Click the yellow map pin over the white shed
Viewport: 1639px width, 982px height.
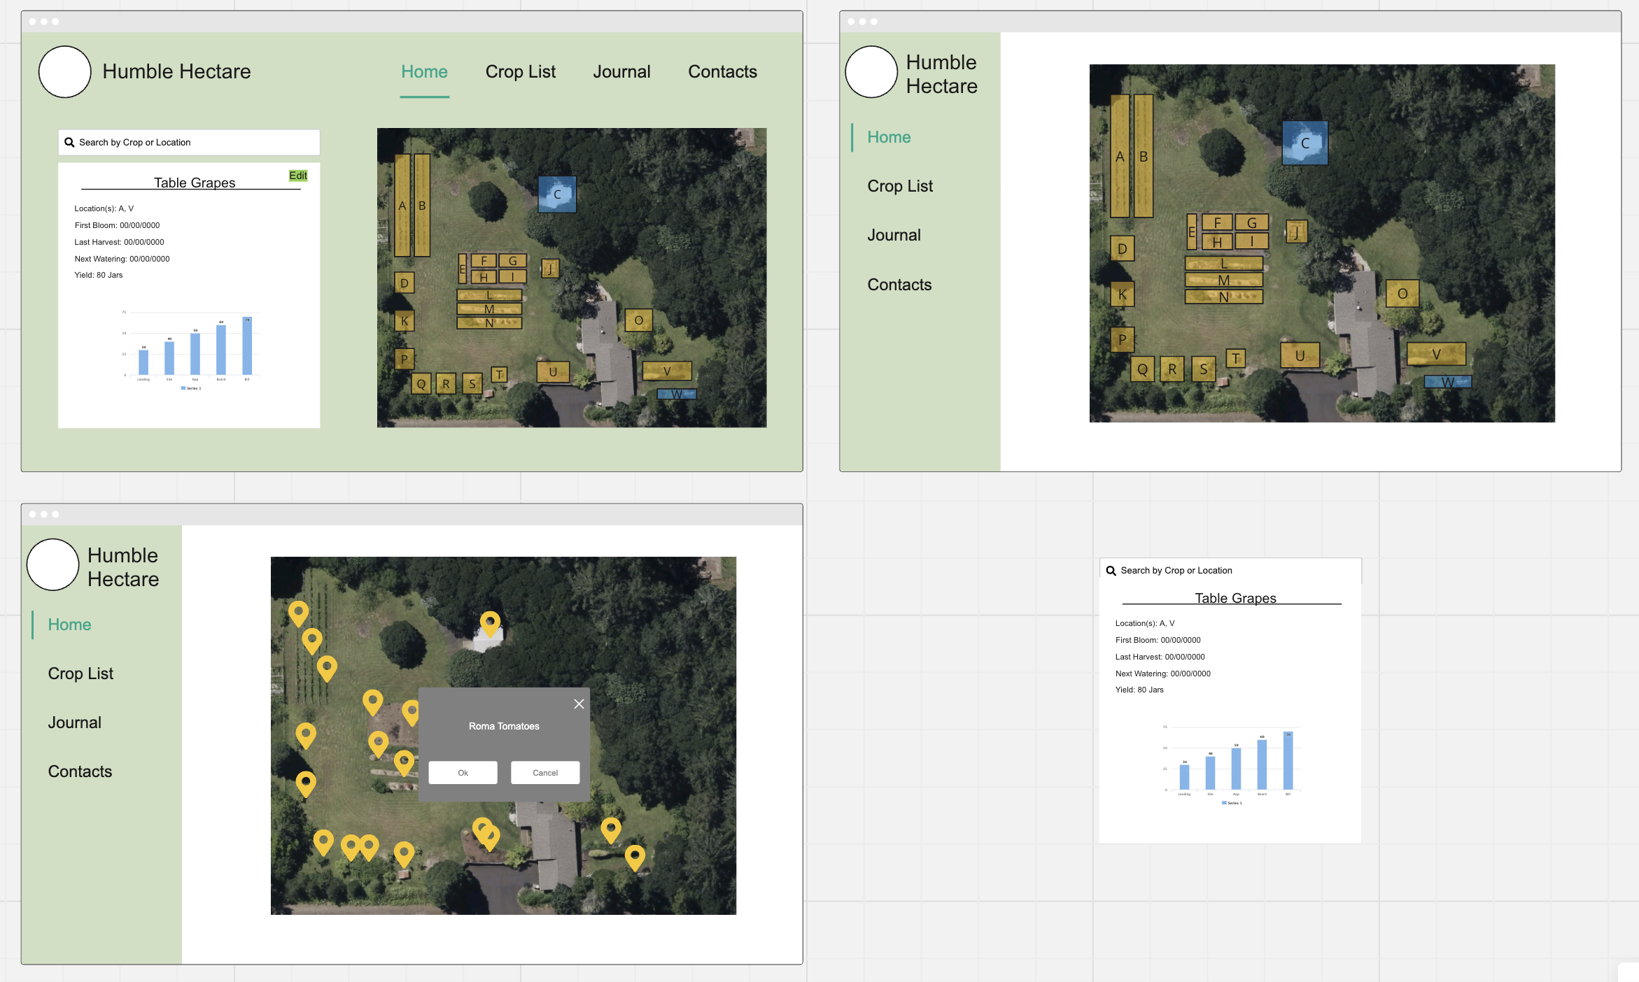[490, 622]
